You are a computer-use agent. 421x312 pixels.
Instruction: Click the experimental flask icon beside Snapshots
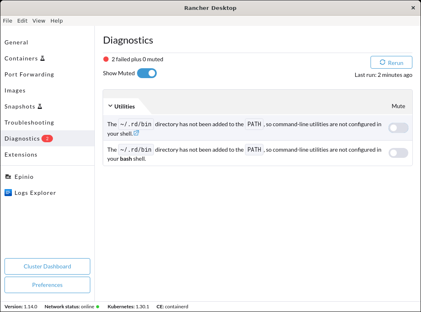point(40,106)
